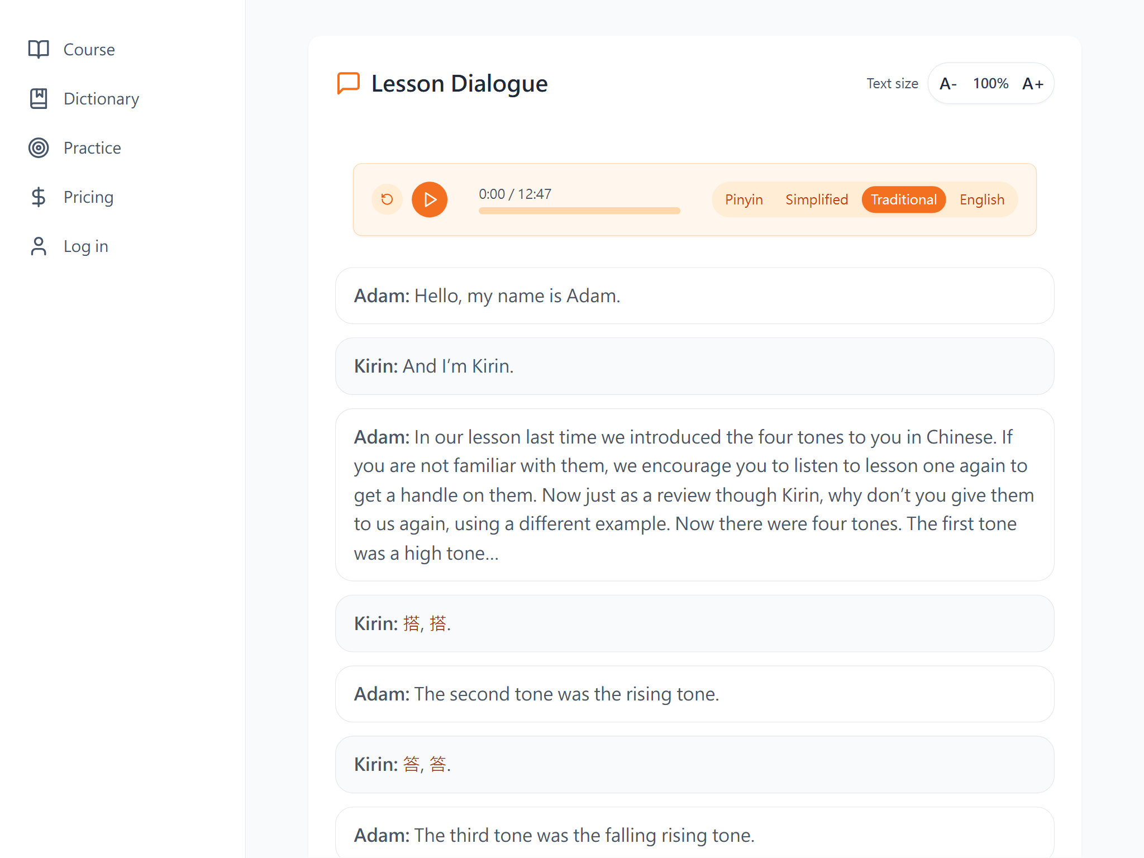1144x858 pixels.
Task: Select the English display option
Action: coord(981,199)
